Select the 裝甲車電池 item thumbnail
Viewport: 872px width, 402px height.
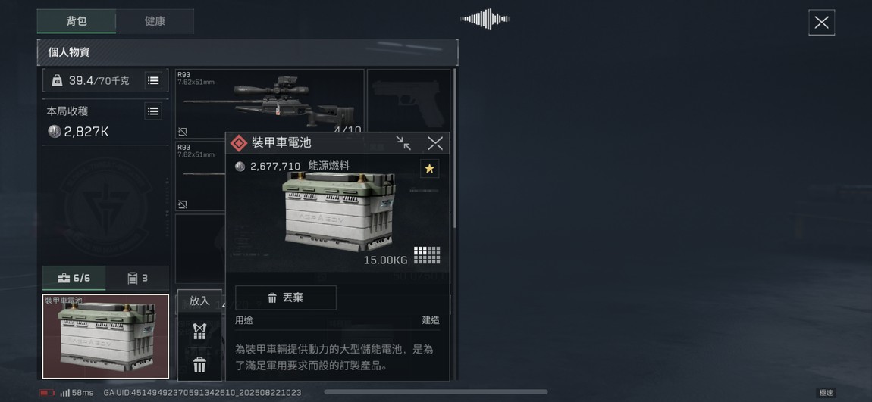105,336
